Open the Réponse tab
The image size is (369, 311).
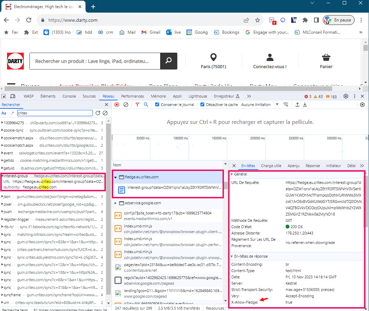click(313, 166)
